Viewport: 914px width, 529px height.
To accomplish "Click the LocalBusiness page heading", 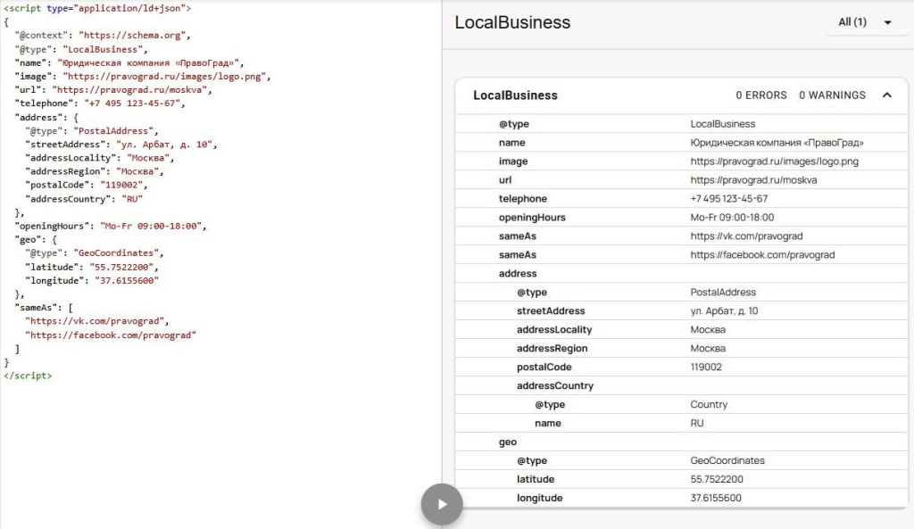I will 512,23.
